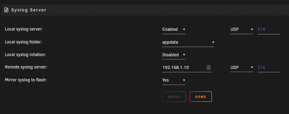
Task: Click the contacts icon in remote server field
Action: tap(208, 68)
